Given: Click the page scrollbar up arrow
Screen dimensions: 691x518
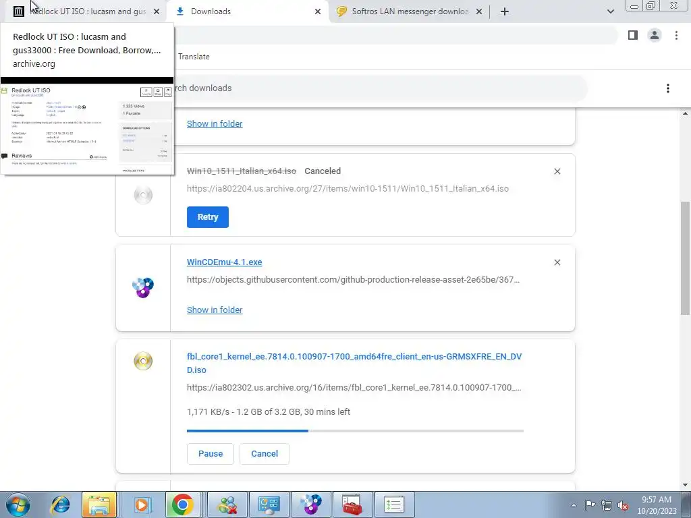Looking at the screenshot, I should (685, 113).
